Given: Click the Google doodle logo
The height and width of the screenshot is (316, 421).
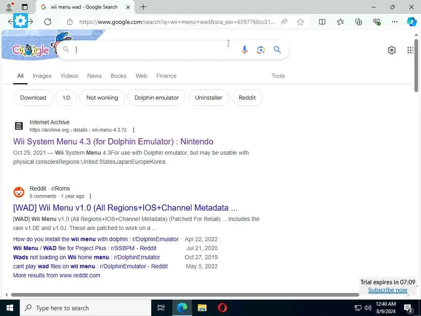Looking at the screenshot, I should 30,51.
